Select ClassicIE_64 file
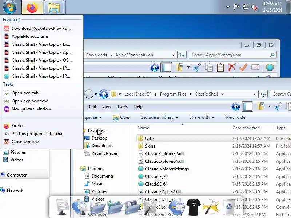The height and width of the screenshot is (218, 291). point(156,184)
